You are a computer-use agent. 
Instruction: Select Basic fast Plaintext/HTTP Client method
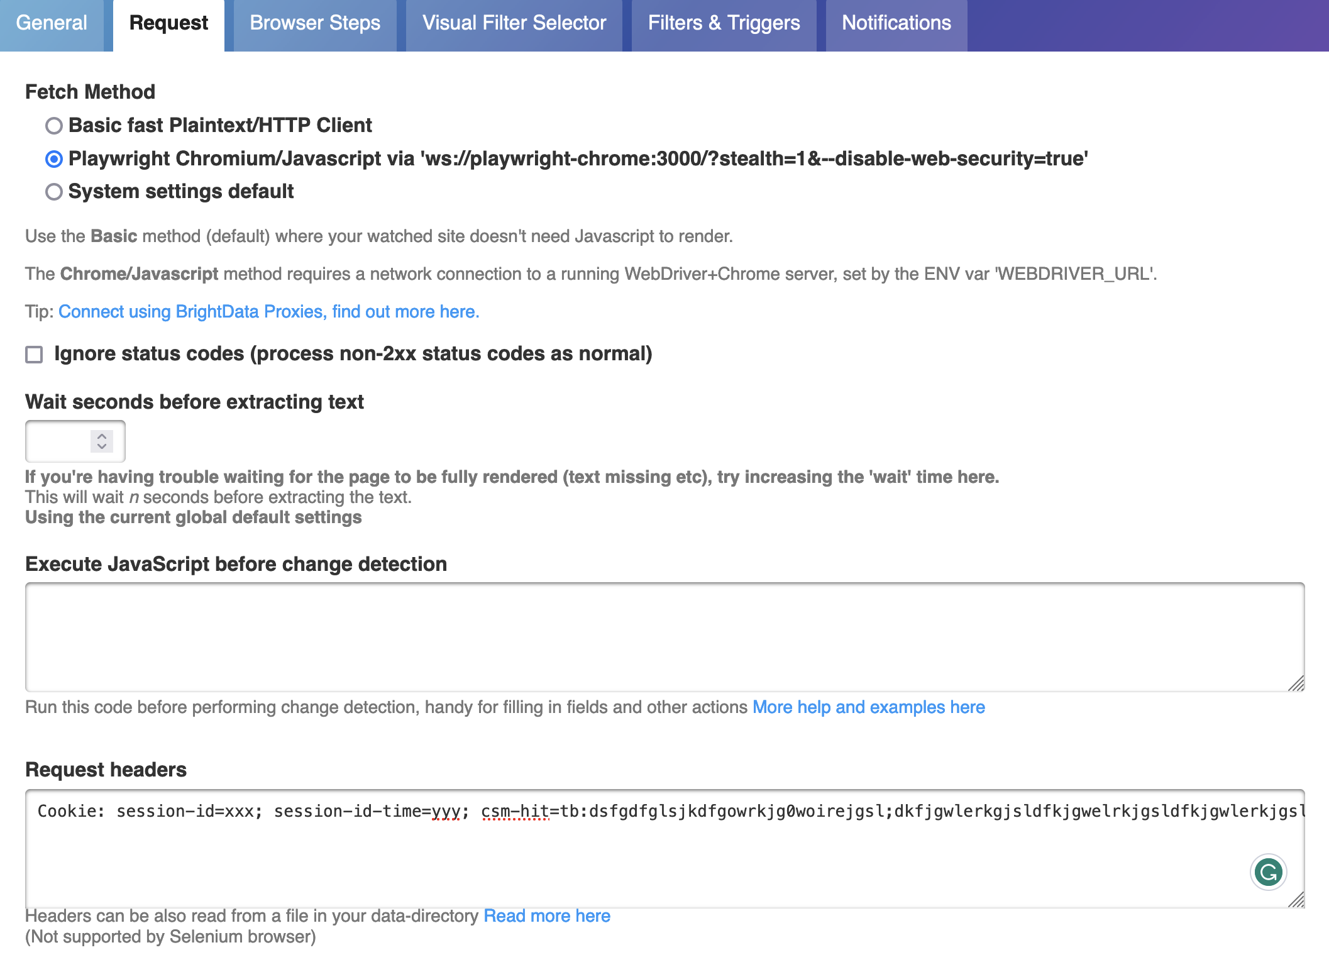point(55,126)
